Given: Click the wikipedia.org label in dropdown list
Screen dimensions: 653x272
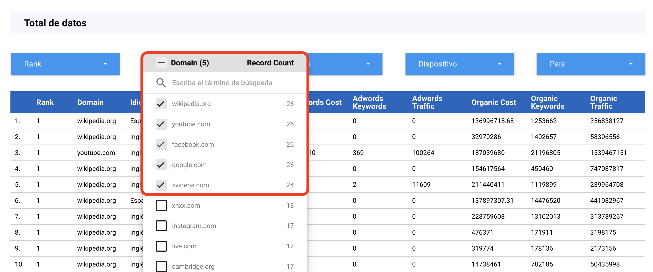Looking at the screenshot, I should pos(192,104).
